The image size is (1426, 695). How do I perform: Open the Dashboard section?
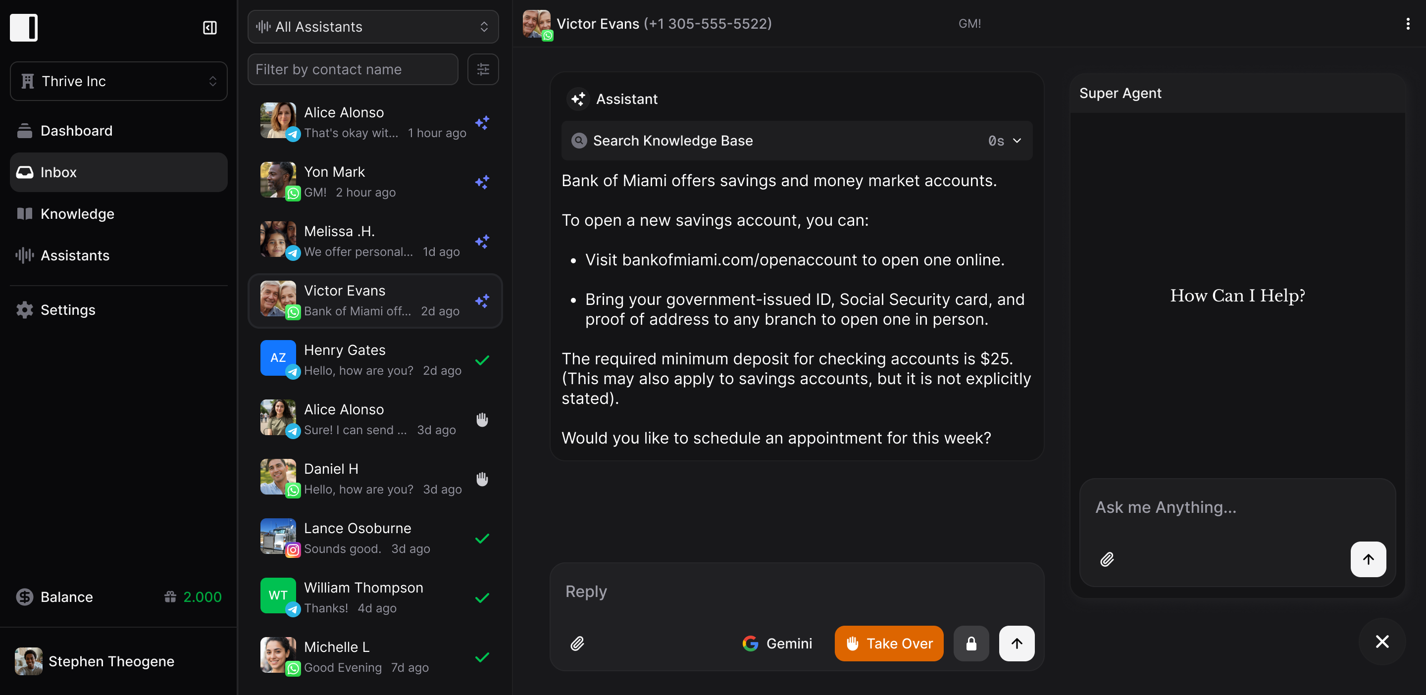click(76, 131)
